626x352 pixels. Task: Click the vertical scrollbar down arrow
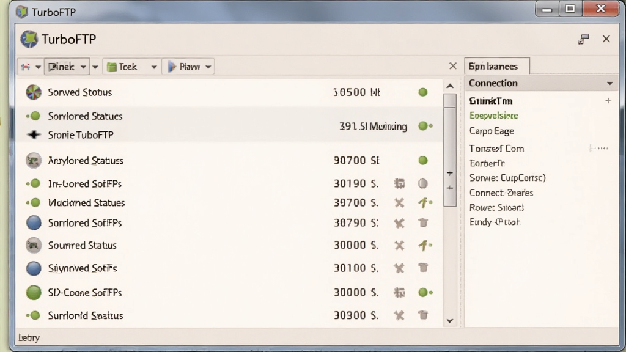tap(450, 320)
